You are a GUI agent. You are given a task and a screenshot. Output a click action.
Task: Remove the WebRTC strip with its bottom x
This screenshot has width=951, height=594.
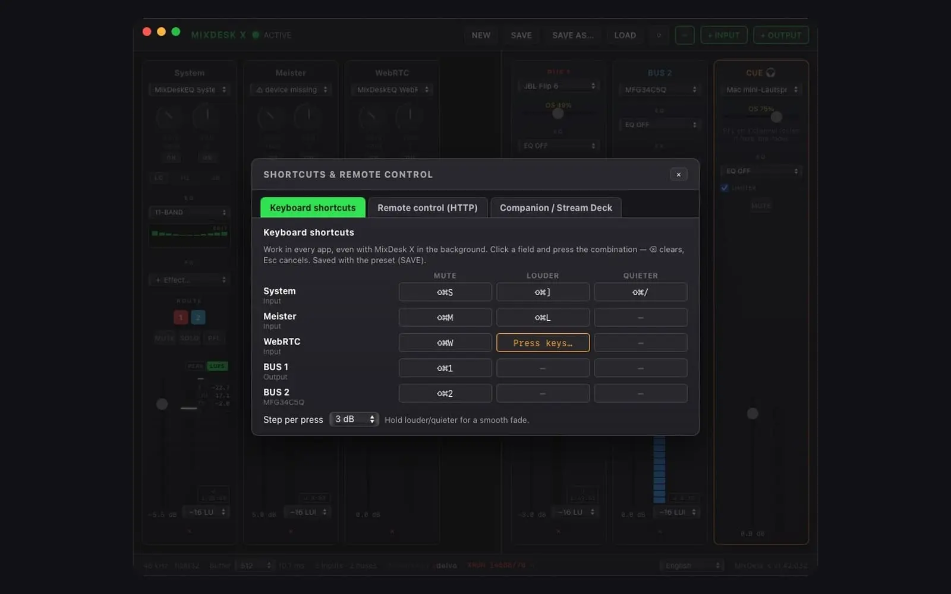(392, 531)
